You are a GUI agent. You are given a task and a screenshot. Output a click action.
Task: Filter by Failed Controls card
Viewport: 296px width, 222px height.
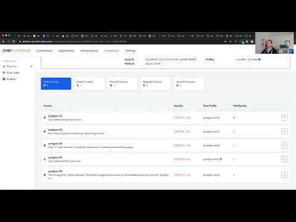pyautogui.click(x=89, y=84)
